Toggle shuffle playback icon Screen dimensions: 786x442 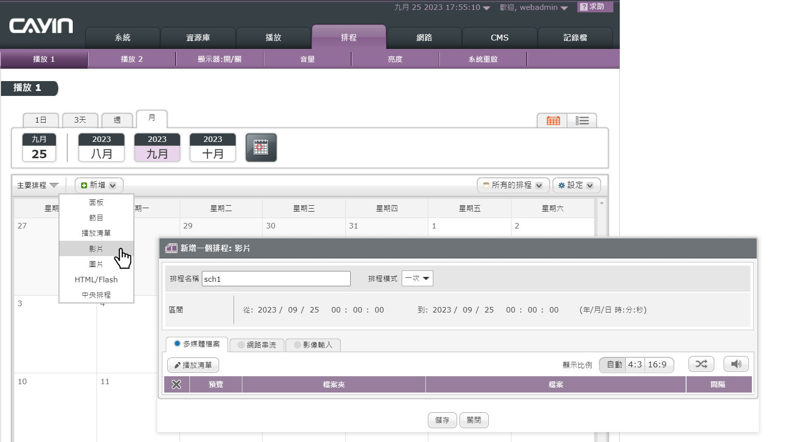[x=701, y=364]
